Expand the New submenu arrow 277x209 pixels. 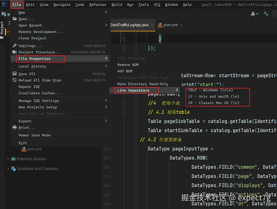106,12
